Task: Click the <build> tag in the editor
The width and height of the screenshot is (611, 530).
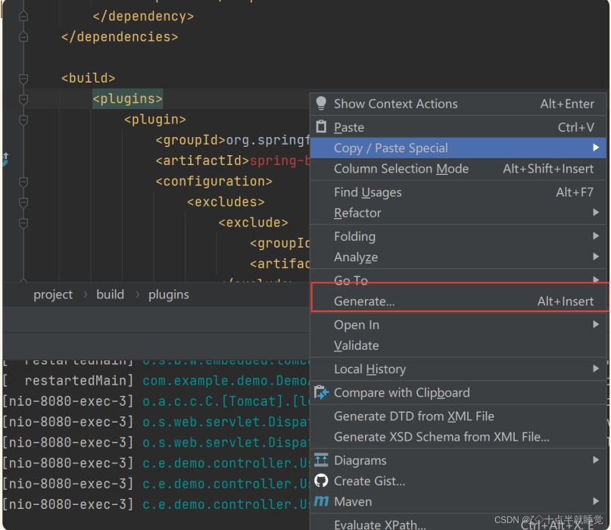Action: click(89, 78)
